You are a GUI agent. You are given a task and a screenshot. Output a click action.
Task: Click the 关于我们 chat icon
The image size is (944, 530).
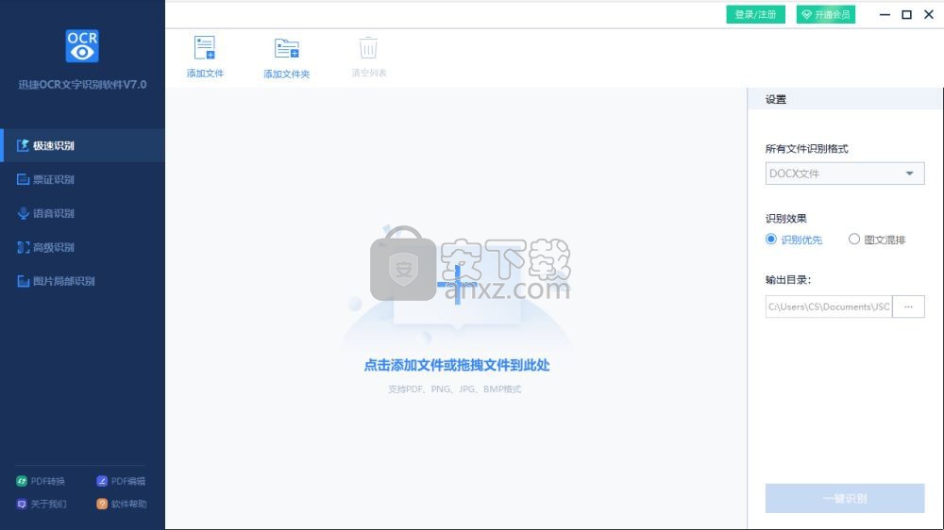pos(22,505)
